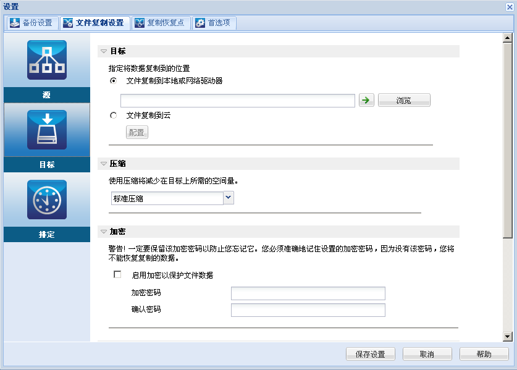Click the 源 sidebar label
517x370 pixels.
click(x=47, y=95)
